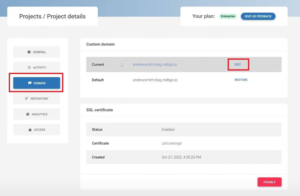This screenshot has width=300, height=196.
Task: Edit the current custom domain
Action: [x=238, y=64]
